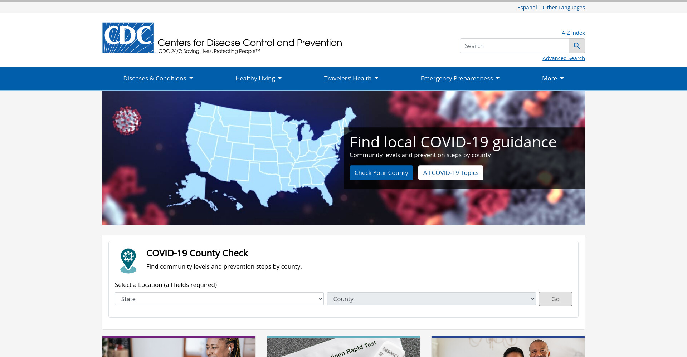This screenshot has width=687, height=357.
Task: Open the couple photo card image
Action: [508, 347]
